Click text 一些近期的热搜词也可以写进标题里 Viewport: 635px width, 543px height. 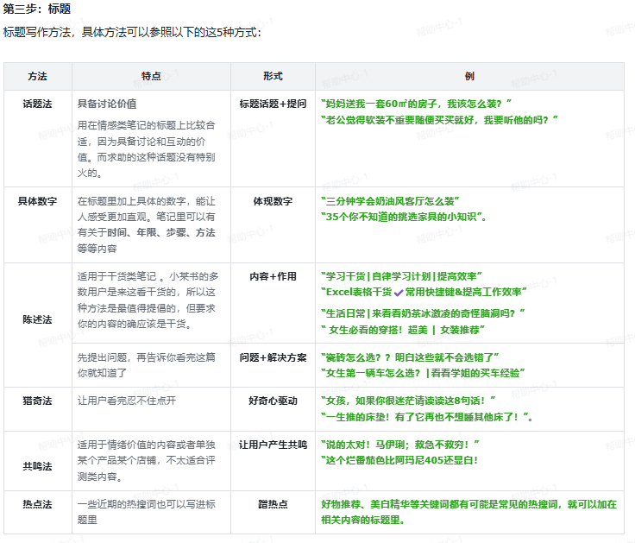[x=146, y=512]
